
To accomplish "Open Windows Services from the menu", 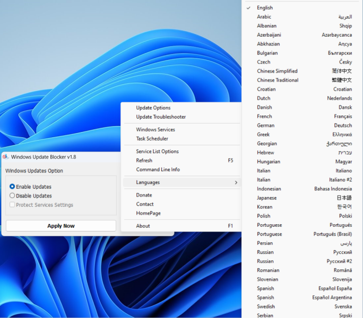I will pos(181,129).
